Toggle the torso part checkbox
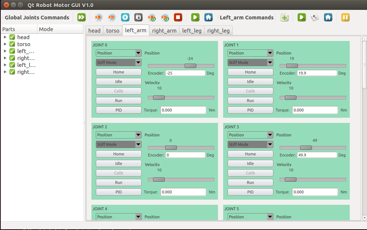This screenshot has height=230, width=367. (12, 44)
